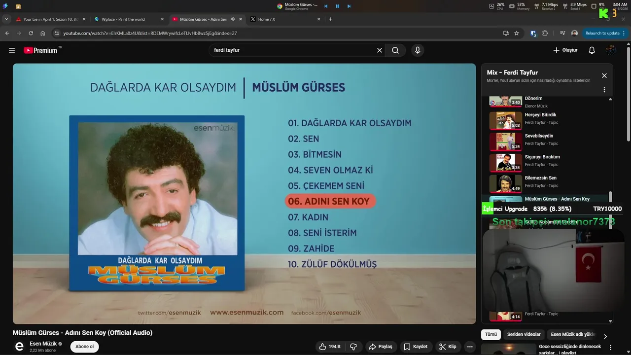The height and width of the screenshot is (355, 631).
Task: Subscribe with Abone ol button
Action: click(x=84, y=347)
